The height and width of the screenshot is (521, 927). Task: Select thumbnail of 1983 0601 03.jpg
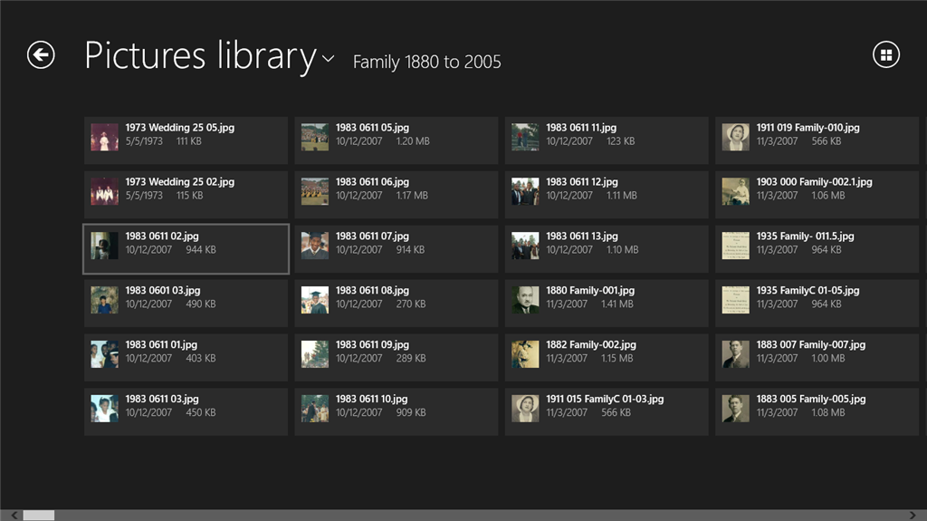pyautogui.click(x=104, y=300)
